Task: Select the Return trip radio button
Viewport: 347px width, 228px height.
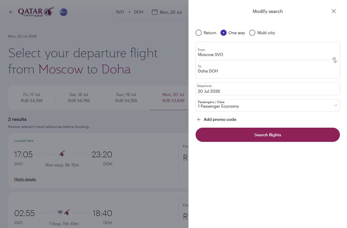Action: [x=198, y=33]
